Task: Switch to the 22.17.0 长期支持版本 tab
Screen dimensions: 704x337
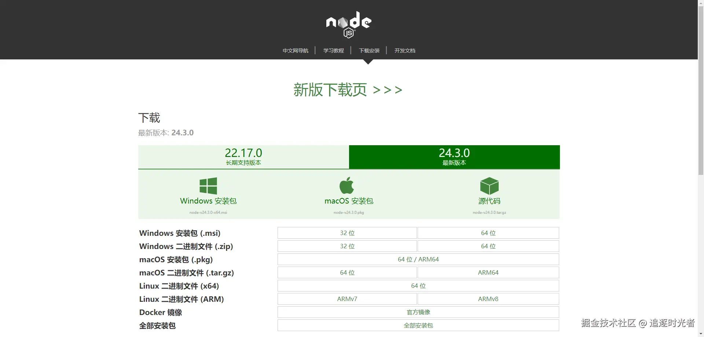Action: click(x=243, y=157)
